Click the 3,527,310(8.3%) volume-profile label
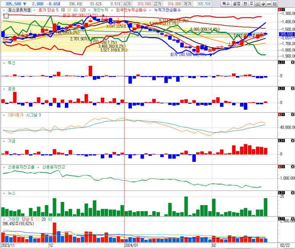The image size is (295, 249). click(x=114, y=50)
